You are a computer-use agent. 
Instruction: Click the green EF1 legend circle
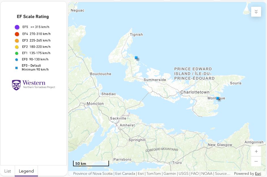[17, 53]
